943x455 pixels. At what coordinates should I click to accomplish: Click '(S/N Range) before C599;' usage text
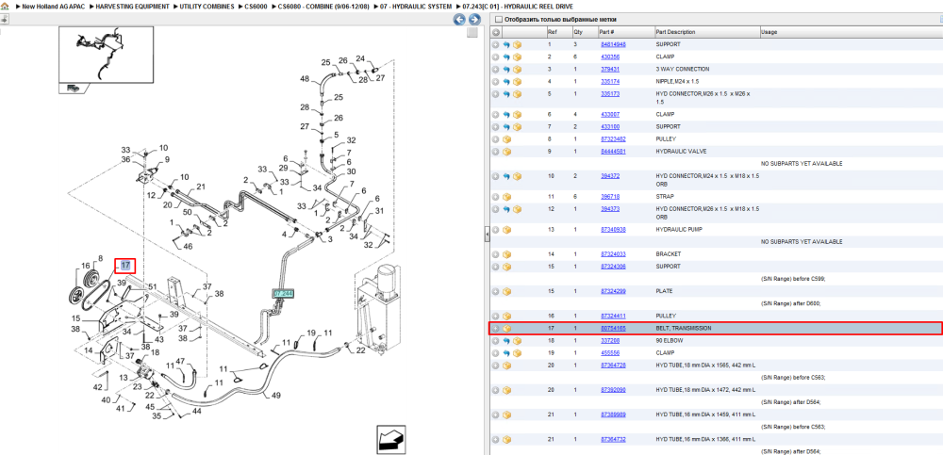click(793, 279)
